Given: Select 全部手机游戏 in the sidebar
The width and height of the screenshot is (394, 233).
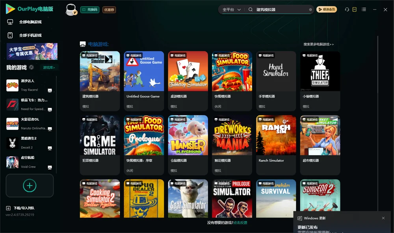Looking at the screenshot, I should (x=30, y=35).
